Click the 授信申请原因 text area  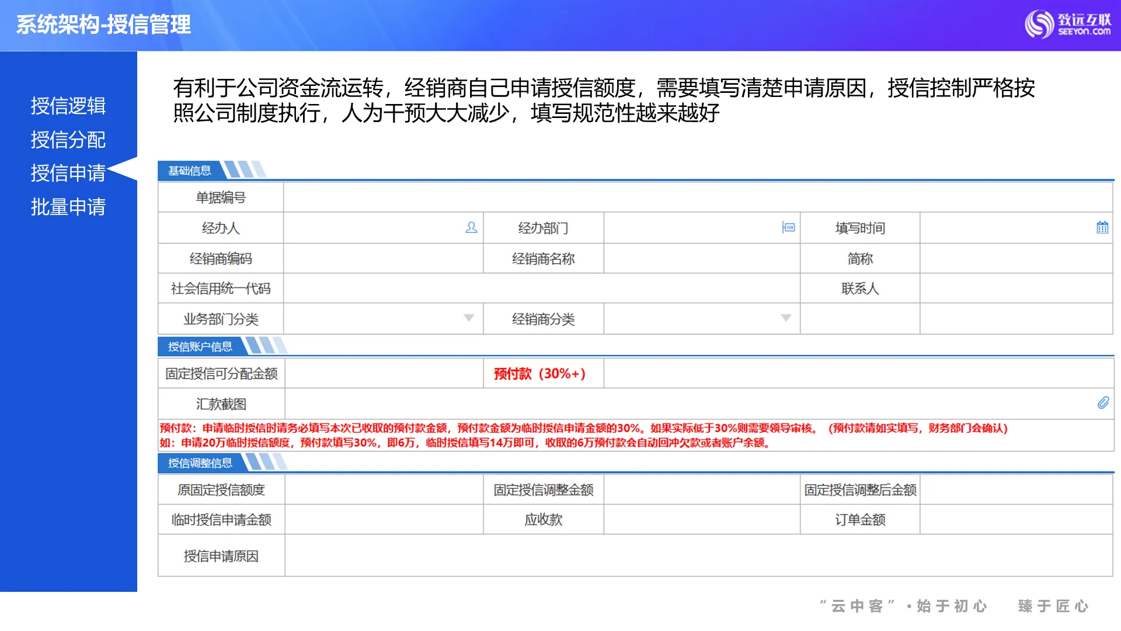click(x=698, y=556)
